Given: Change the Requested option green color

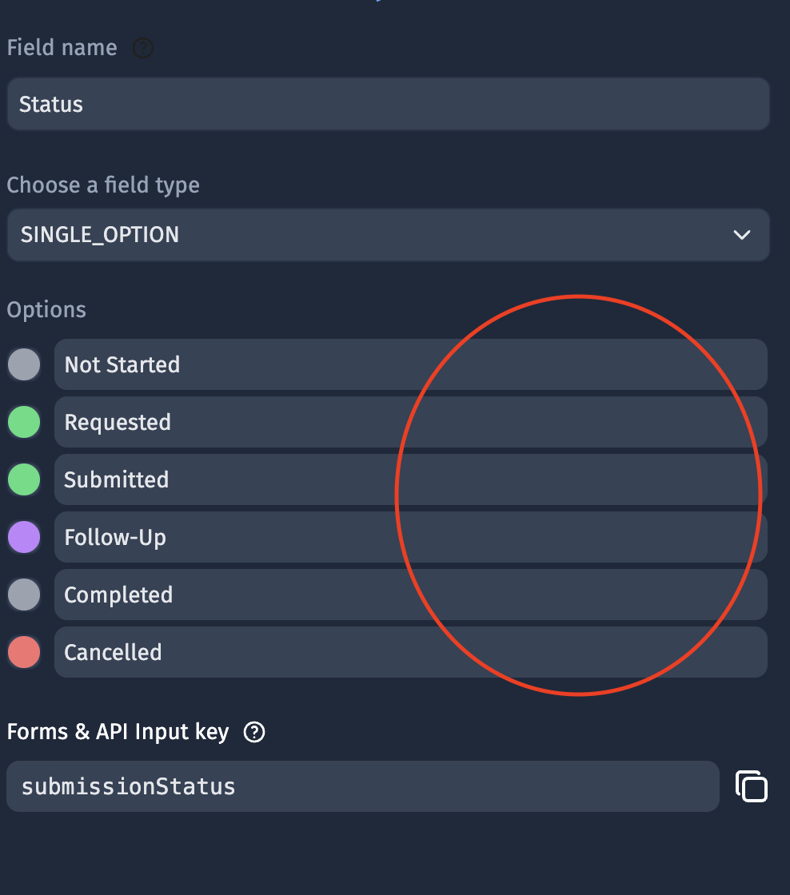Looking at the screenshot, I should coord(24,422).
